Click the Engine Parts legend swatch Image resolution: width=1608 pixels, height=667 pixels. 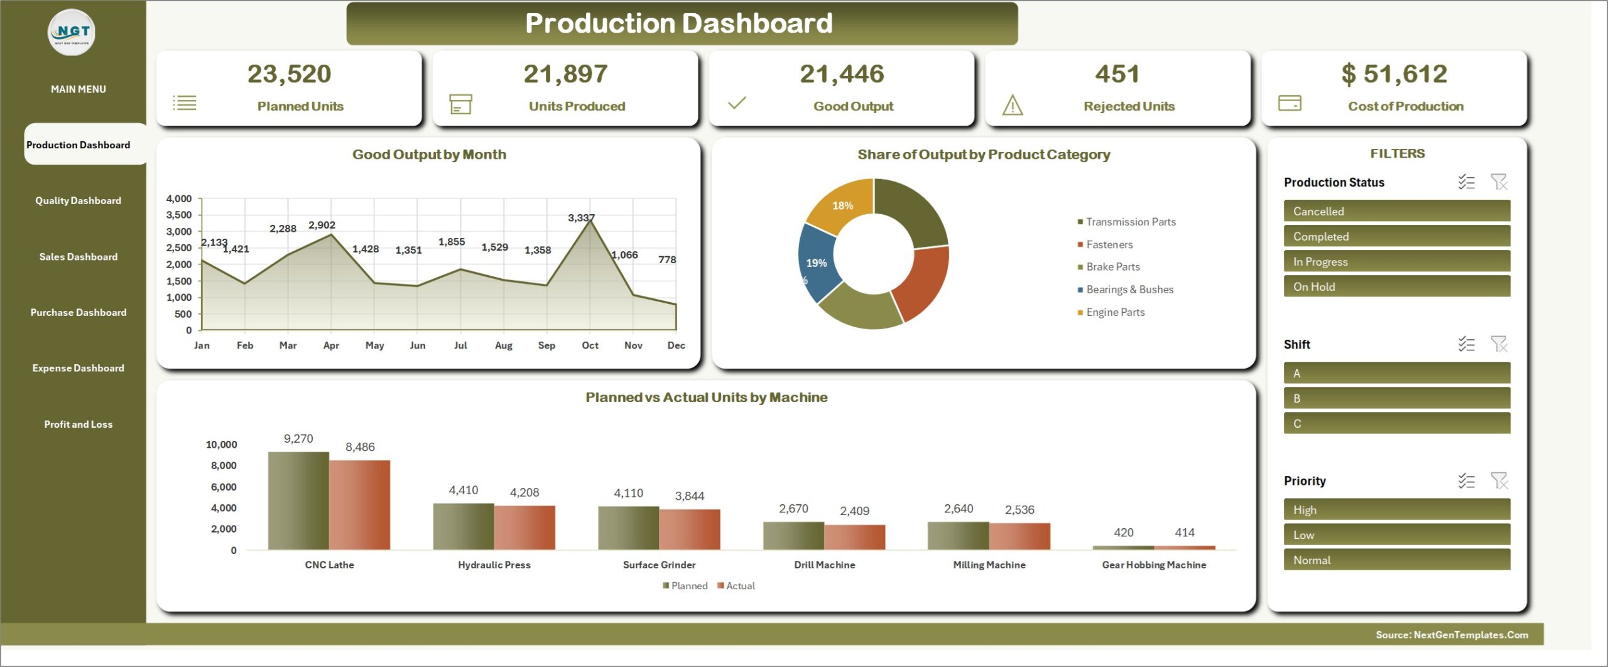click(x=1080, y=312)
